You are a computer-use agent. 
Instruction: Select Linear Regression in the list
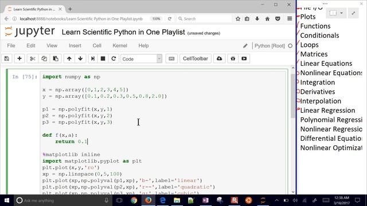click(x=327, y=110)
